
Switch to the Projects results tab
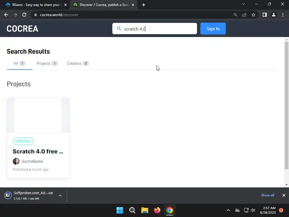pyautogui.click(x=47, y=64)
